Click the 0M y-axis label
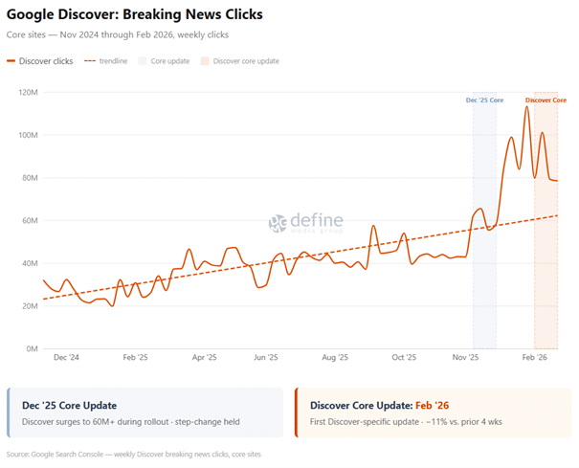Screen dimensions: 579x468 point(31,348)
